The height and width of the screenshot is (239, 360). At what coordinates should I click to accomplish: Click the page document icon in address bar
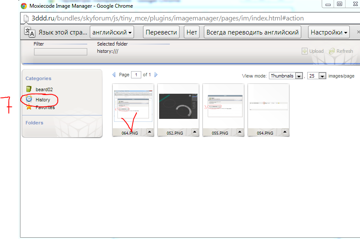[26, 18]
